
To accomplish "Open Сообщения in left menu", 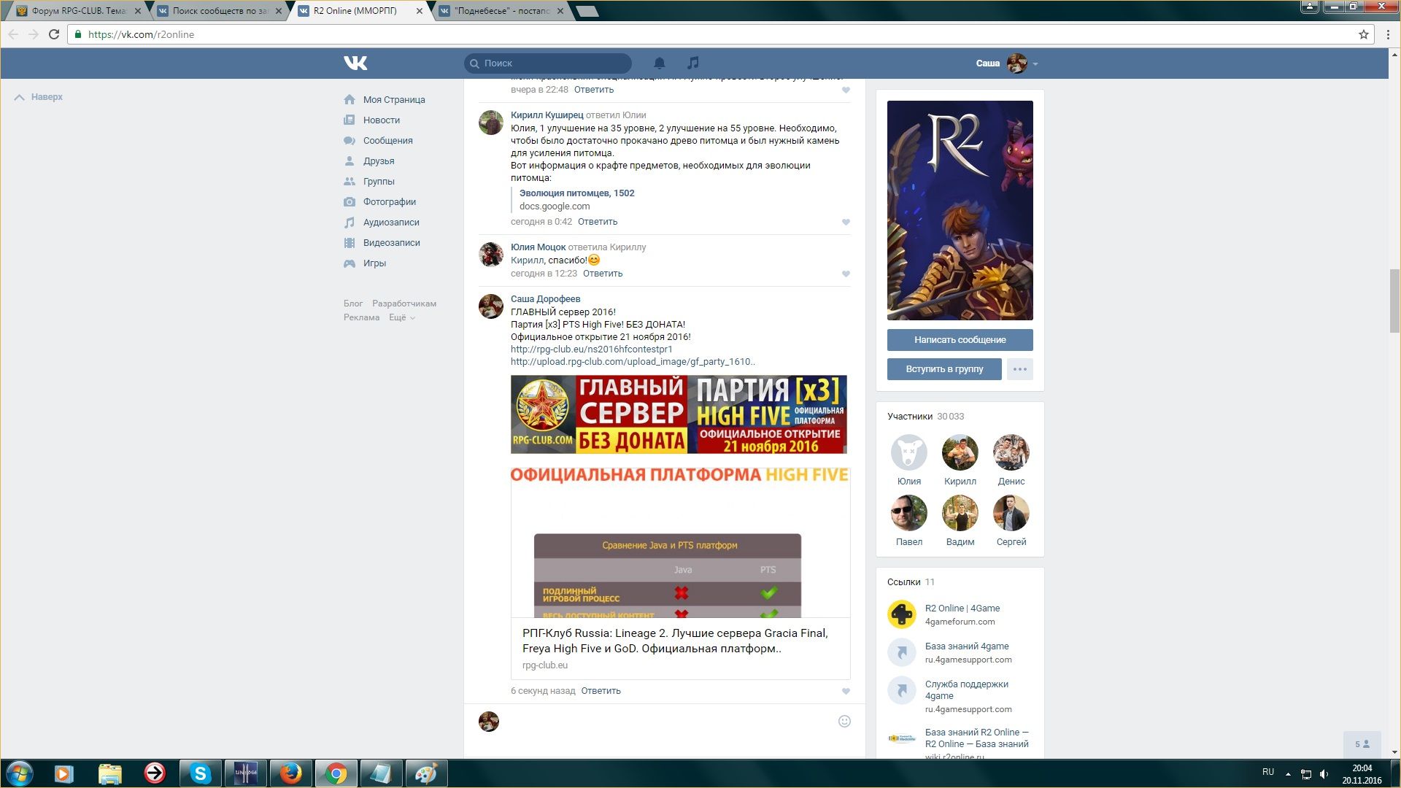I will 387,141.
